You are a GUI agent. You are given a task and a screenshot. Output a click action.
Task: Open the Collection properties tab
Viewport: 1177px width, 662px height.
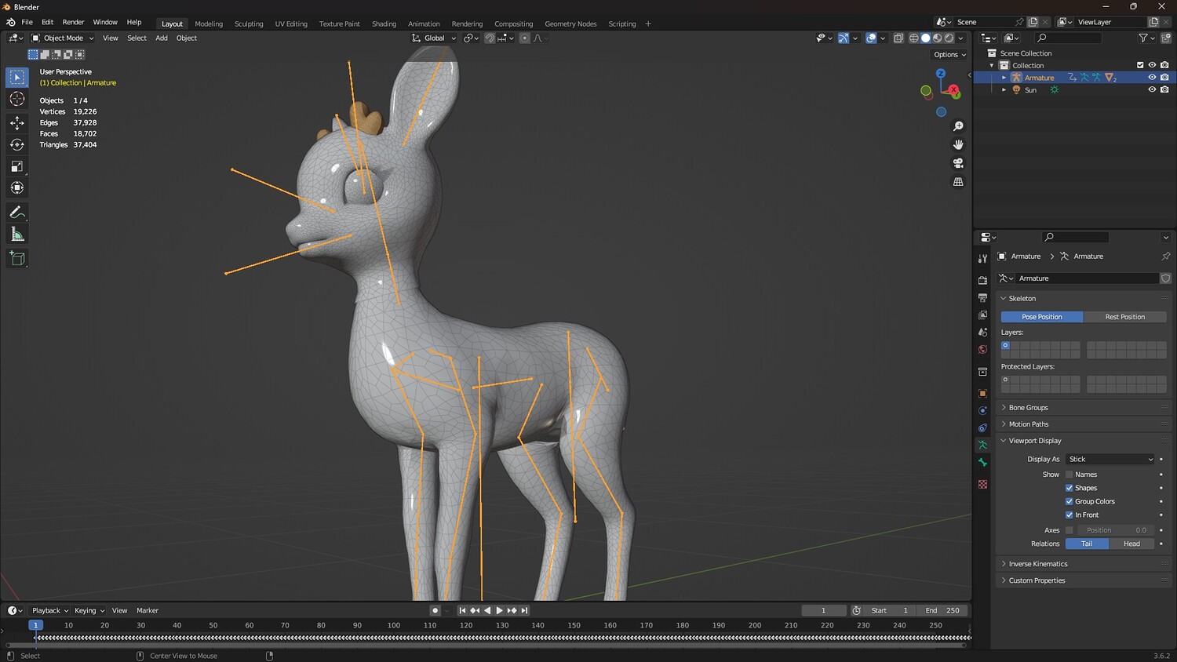(x=982, y=371)
